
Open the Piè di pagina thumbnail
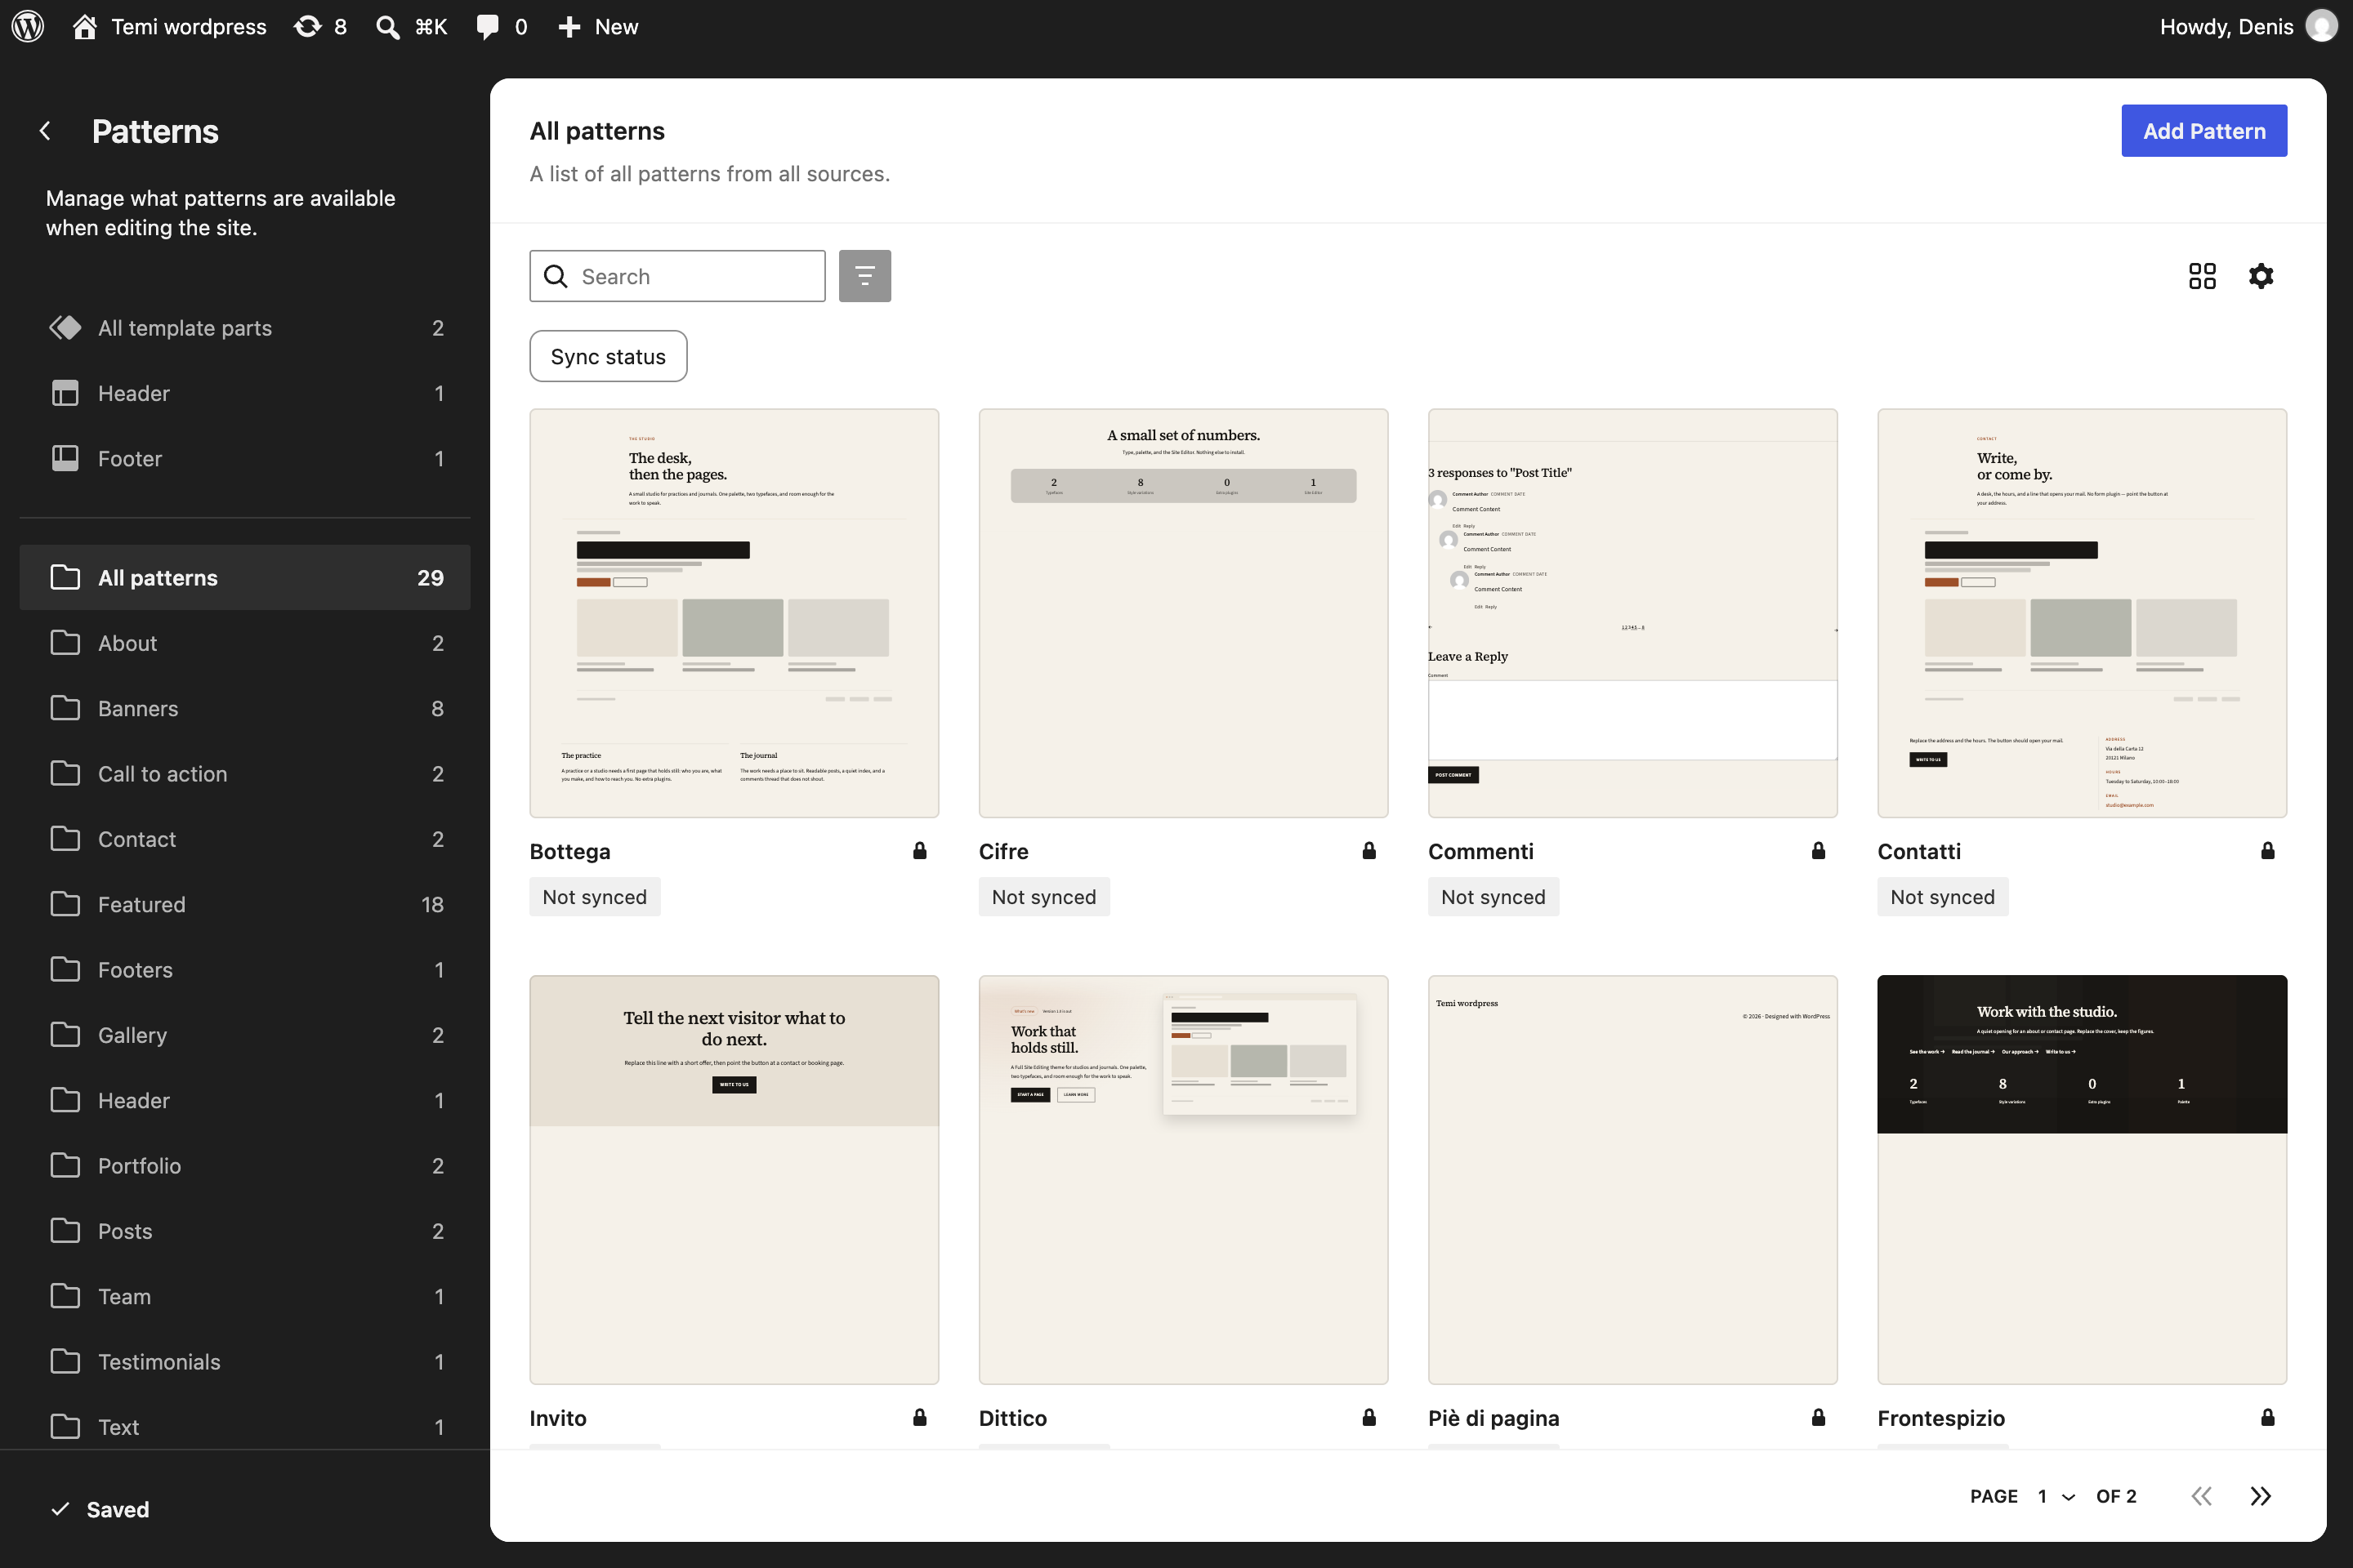tap(1632, 1180)
